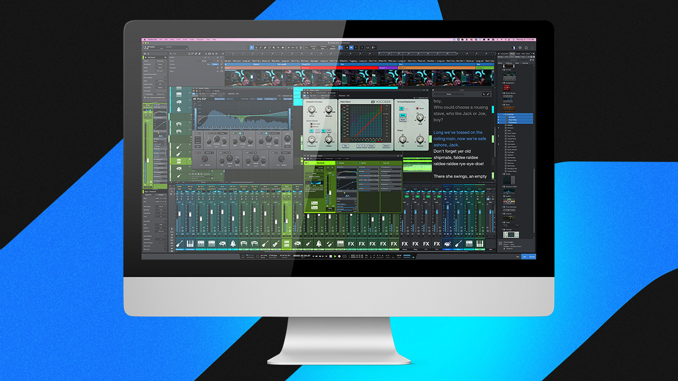Click the RedlightDist thumbnail in the browser

(507, 87)
